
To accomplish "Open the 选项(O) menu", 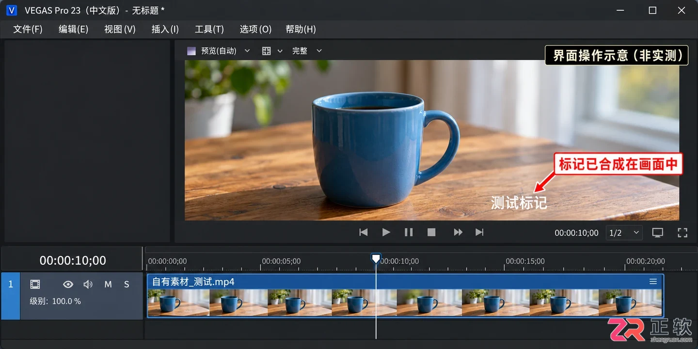I will click(x=255, y=29).
